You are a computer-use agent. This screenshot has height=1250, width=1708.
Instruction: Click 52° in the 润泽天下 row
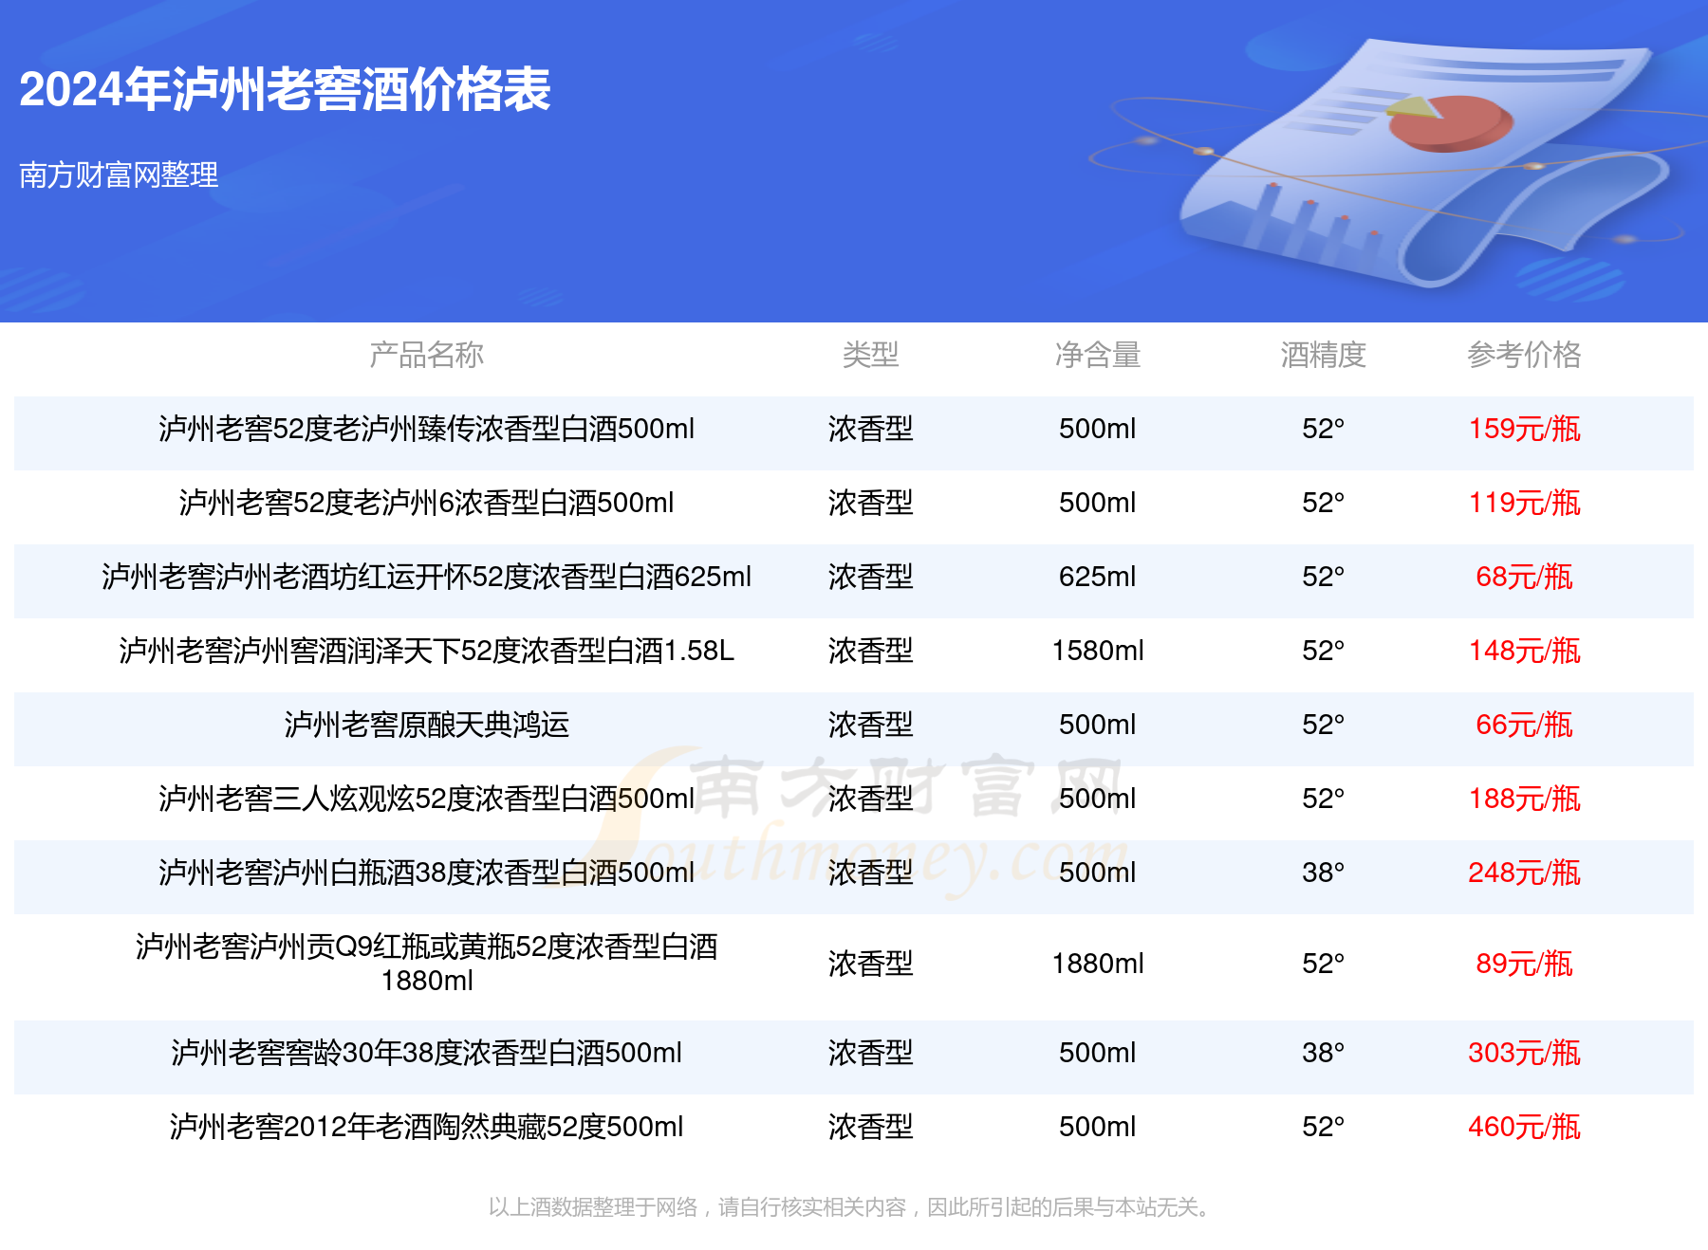coord(1323,651)
